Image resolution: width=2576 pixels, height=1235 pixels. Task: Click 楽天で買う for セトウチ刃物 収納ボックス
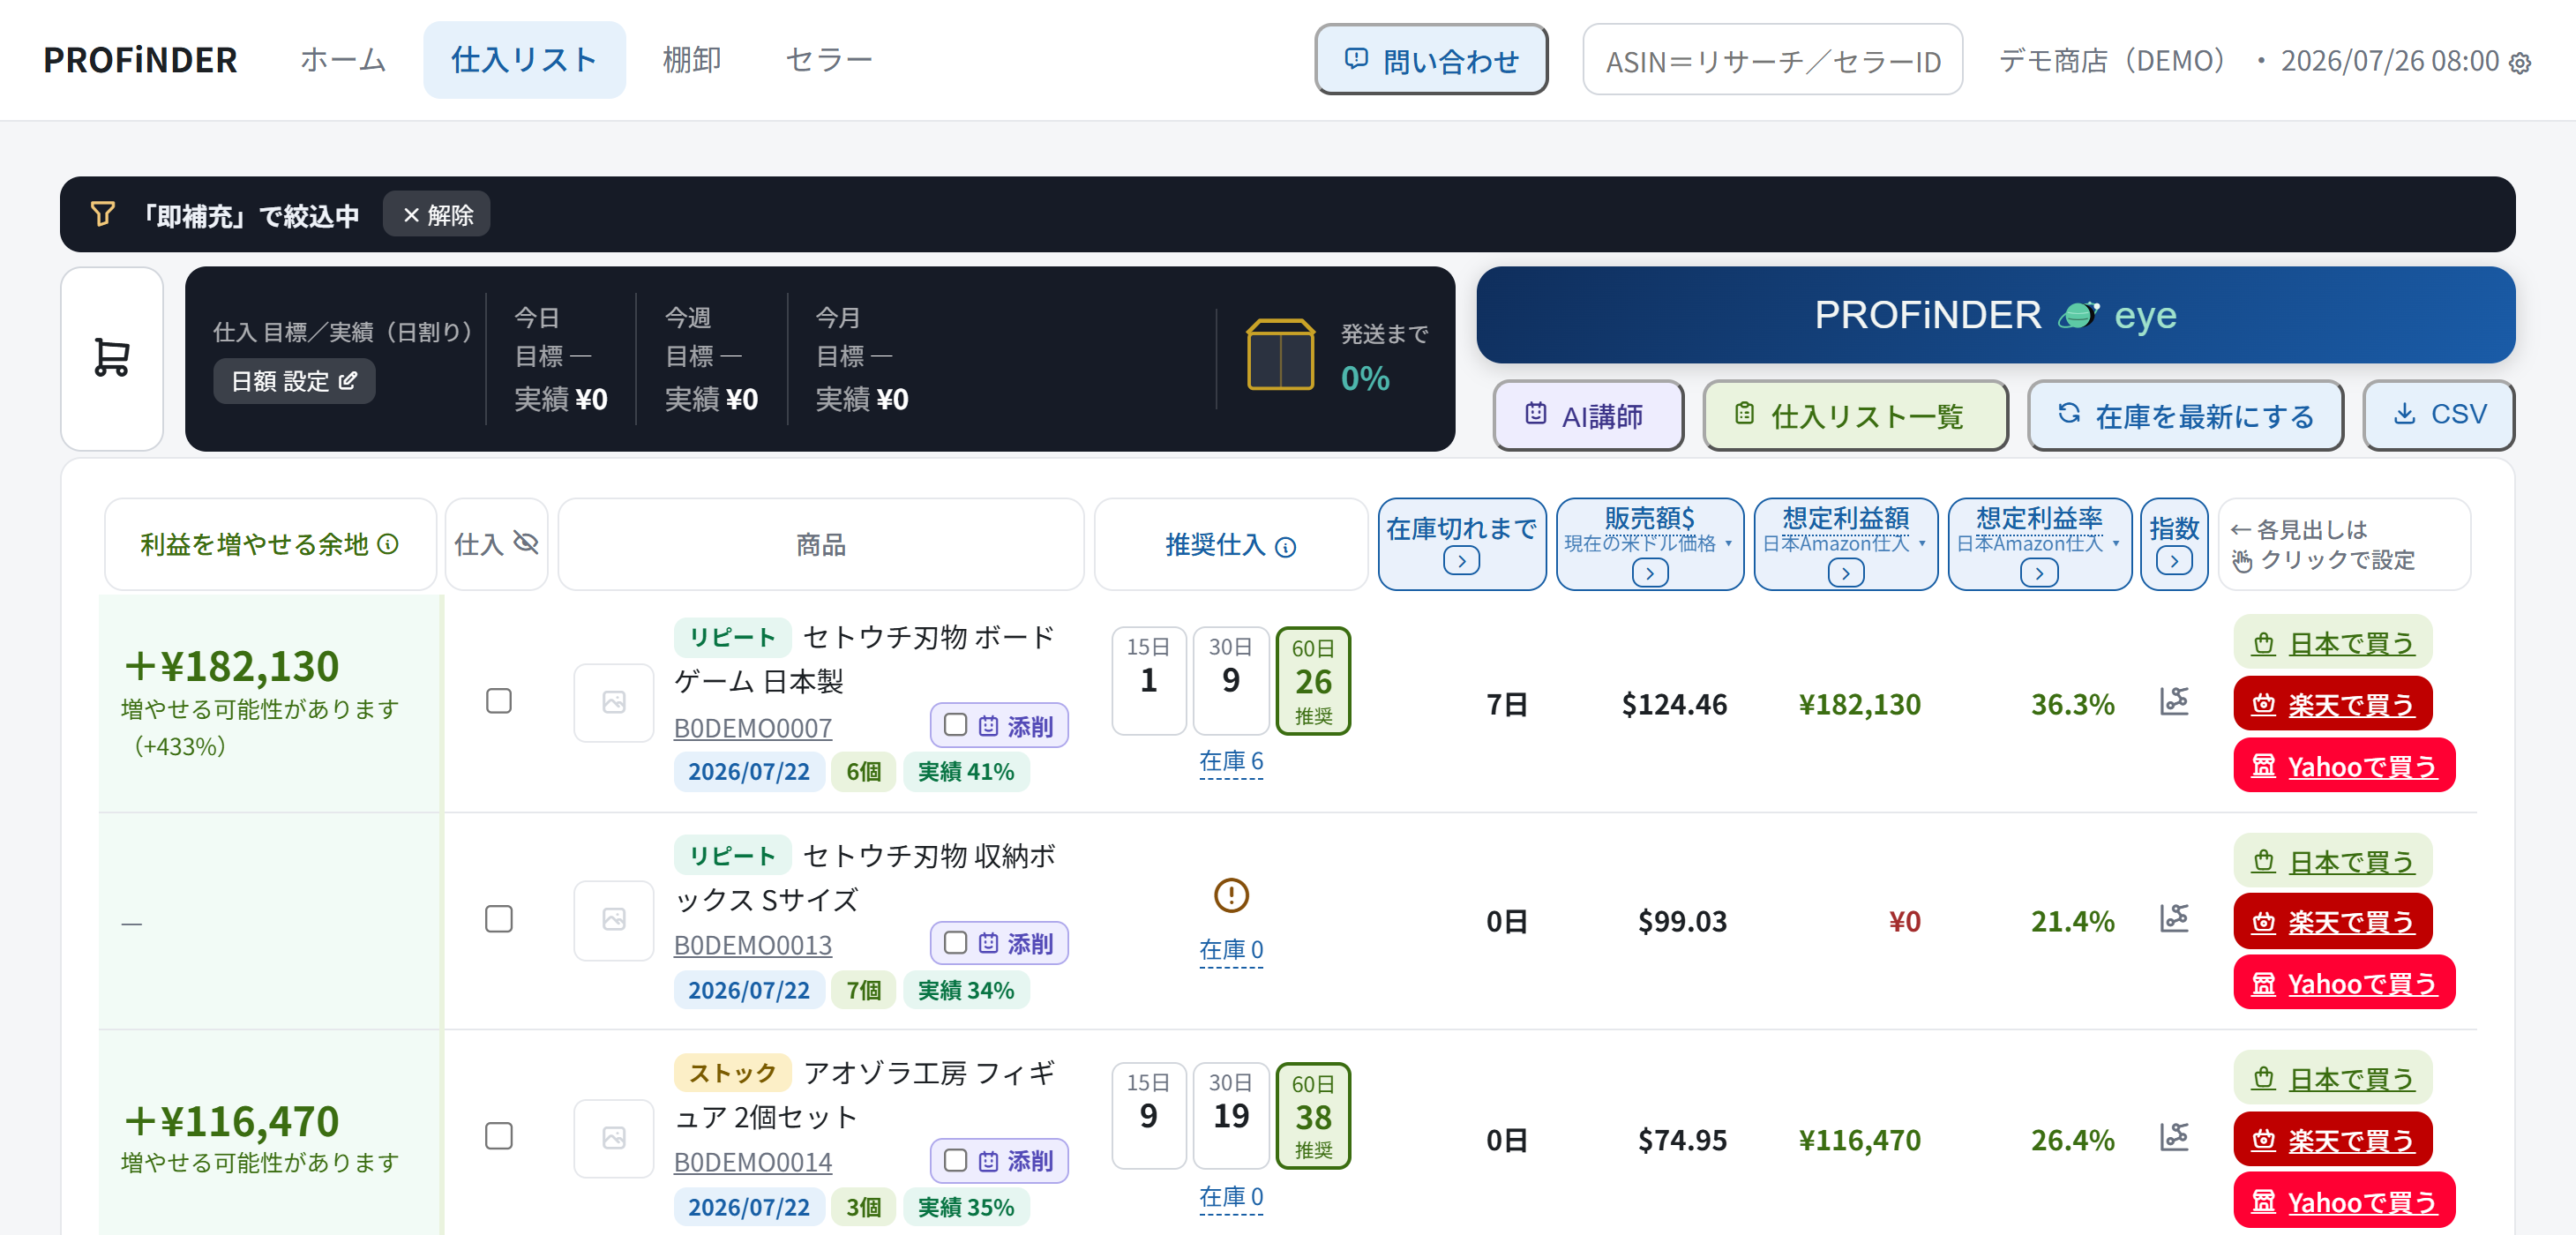pyautogui.click(x=2333, y=921)
